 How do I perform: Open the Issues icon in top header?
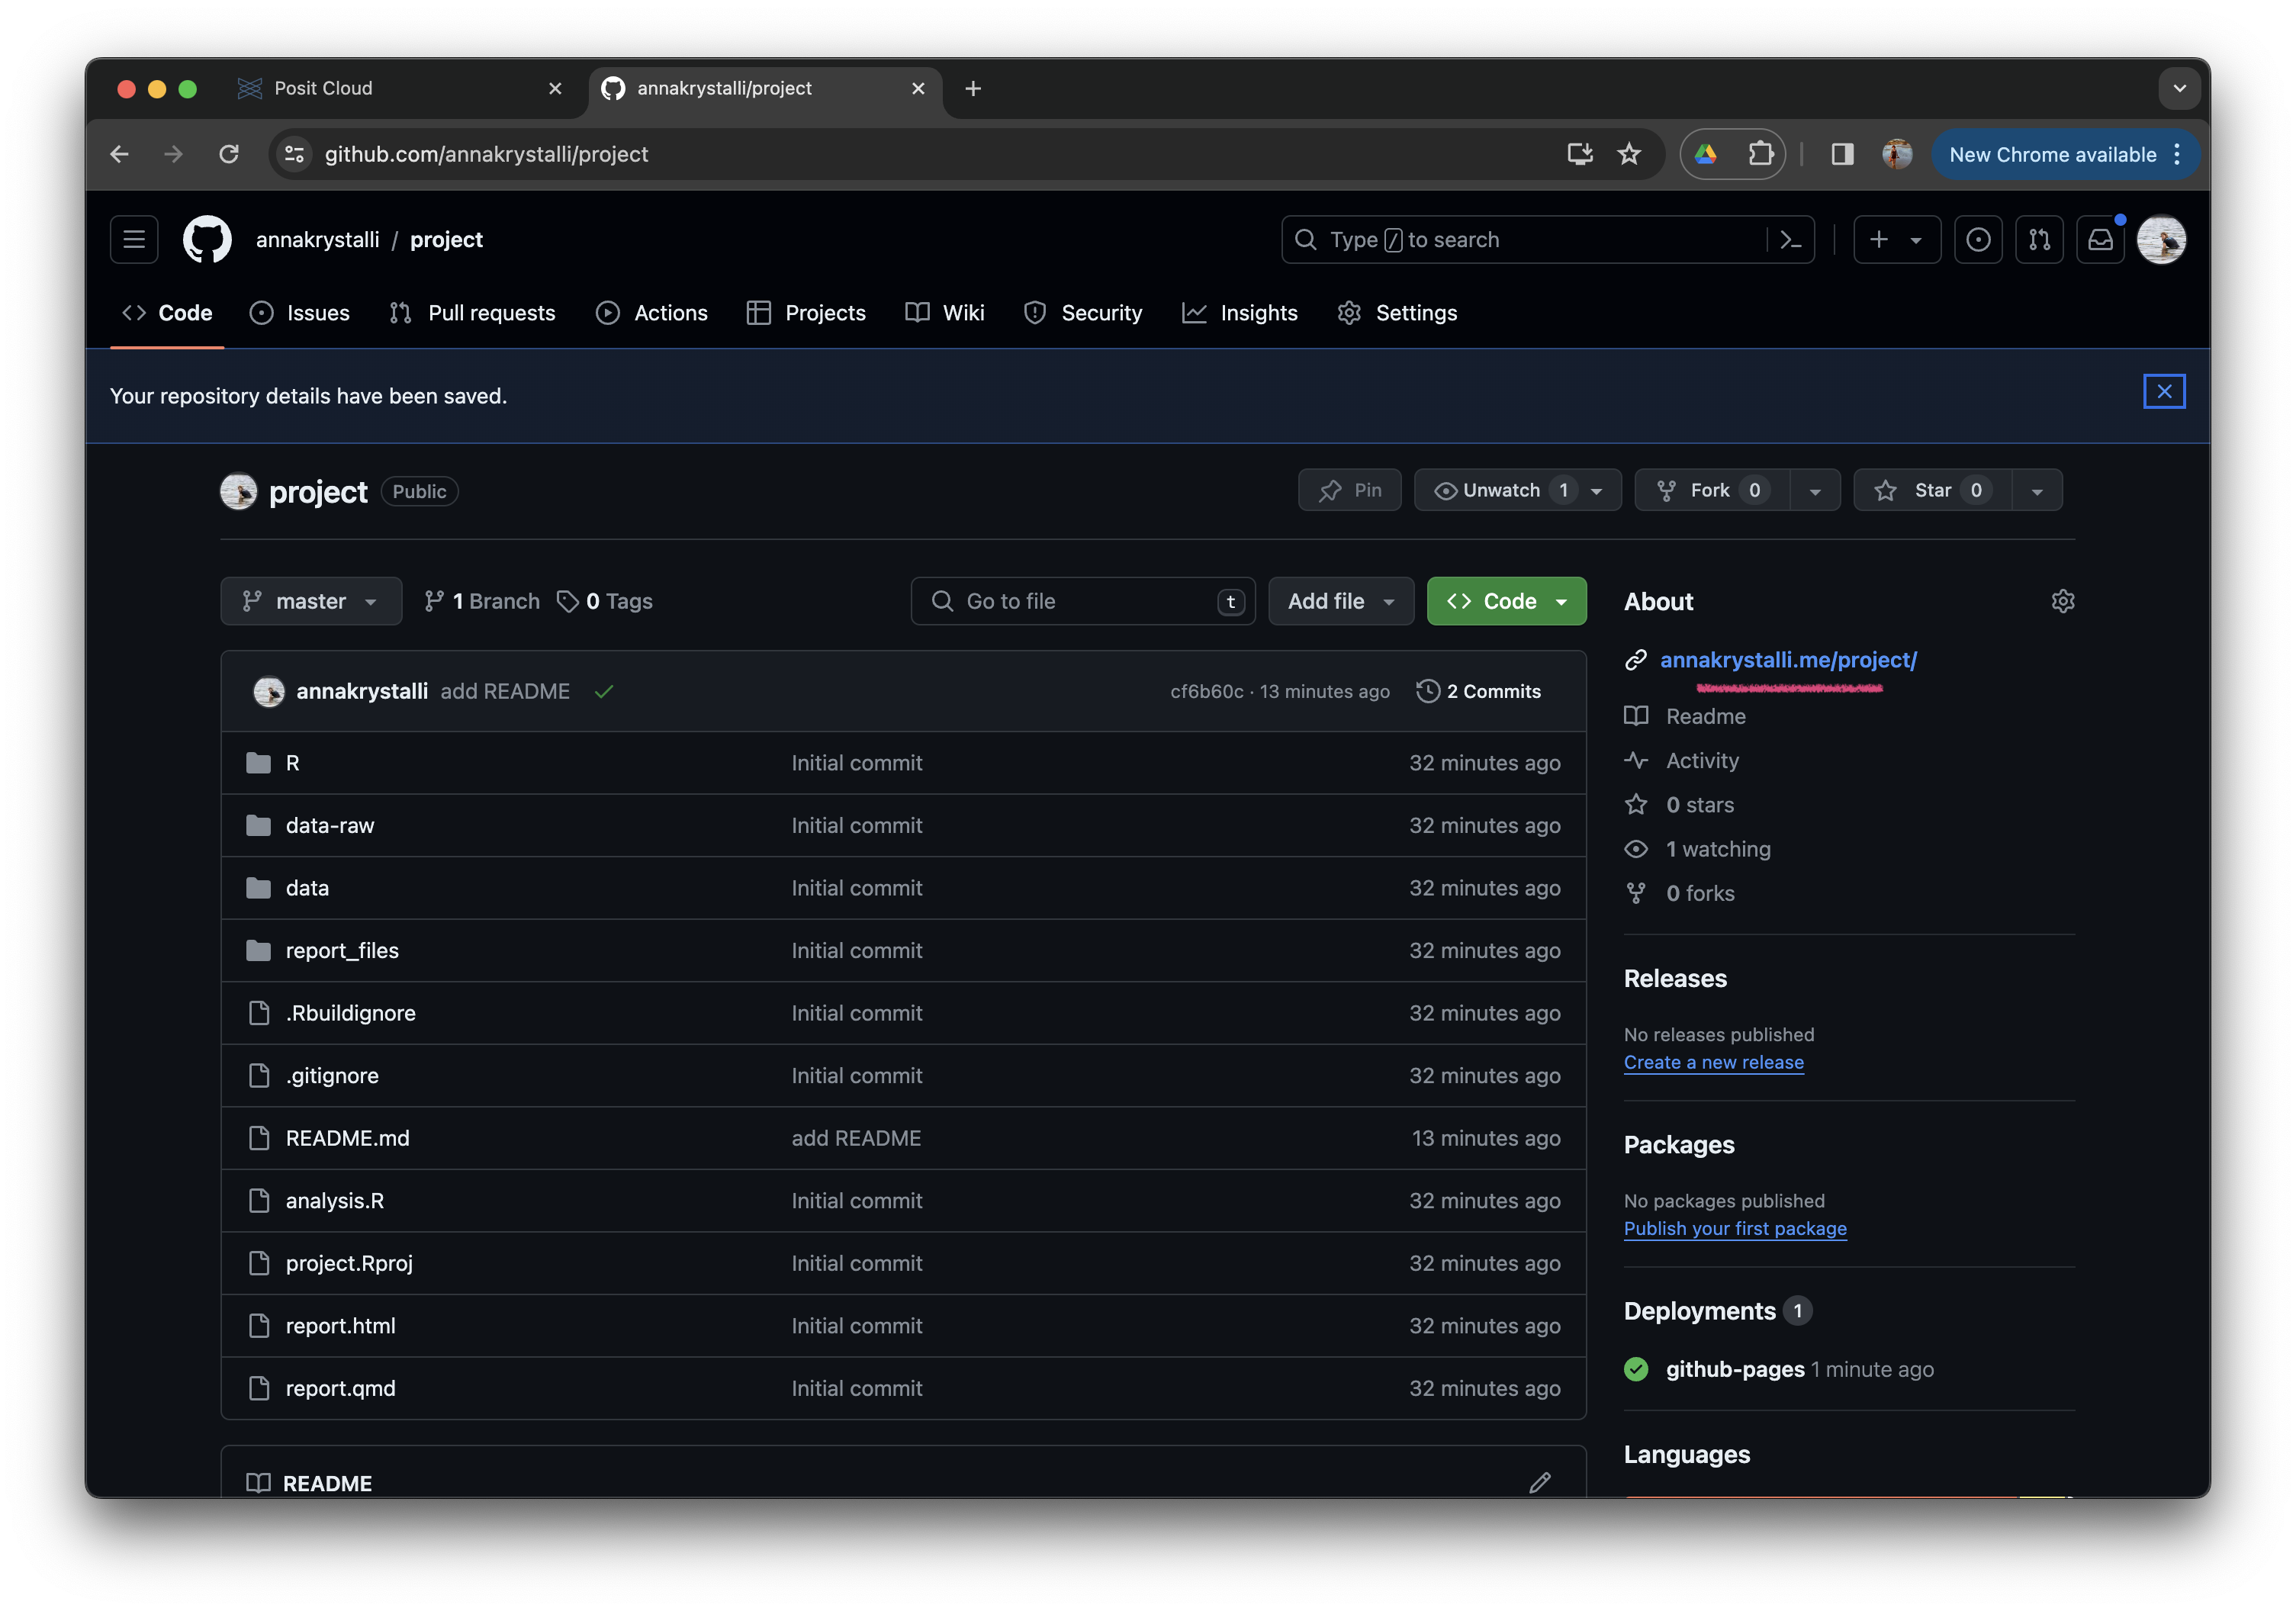click(x=1978, y=240)
